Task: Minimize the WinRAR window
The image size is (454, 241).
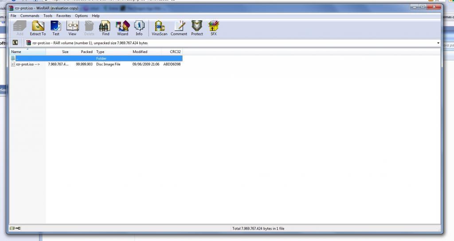Action: coord(415,7)
